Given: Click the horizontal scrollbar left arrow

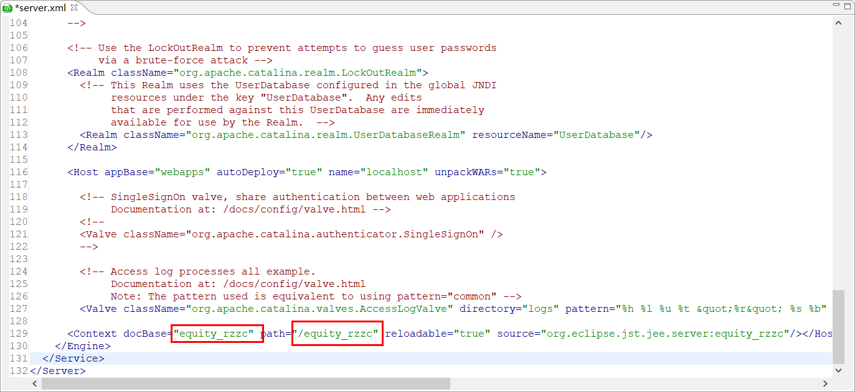Looking at the screenshot, I should (x=35, y=383).
